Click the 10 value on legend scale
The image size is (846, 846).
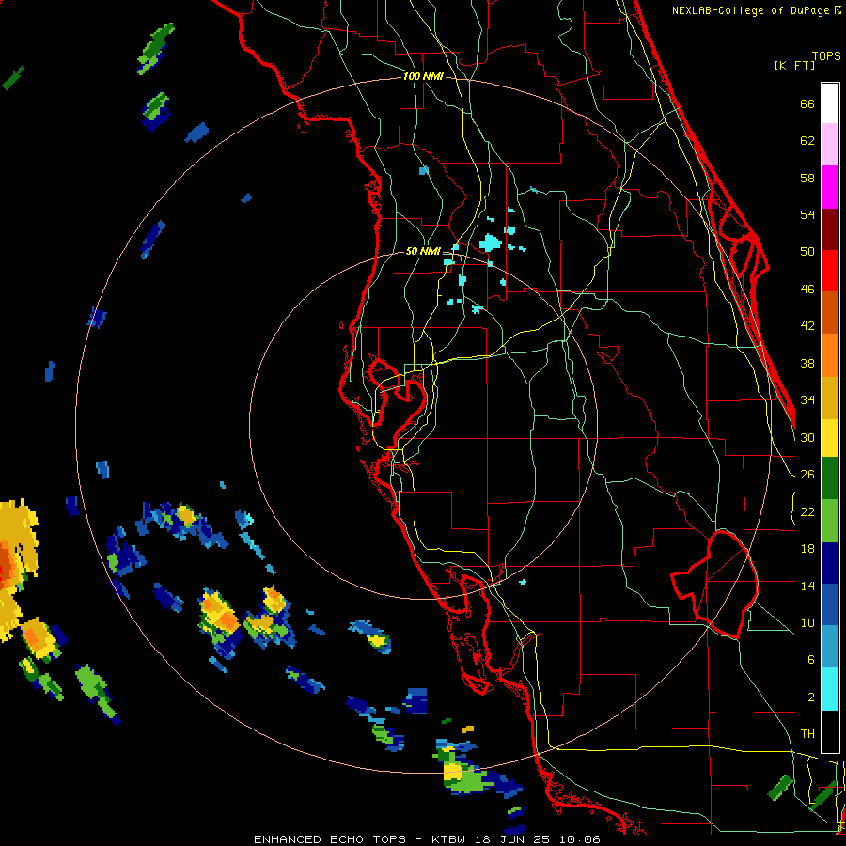(x=807, y=623)
